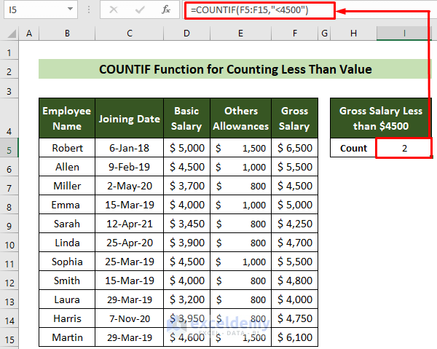The image size is (437, 349).
Task: Select row 5 header
Action: click(x=10, y=149)
